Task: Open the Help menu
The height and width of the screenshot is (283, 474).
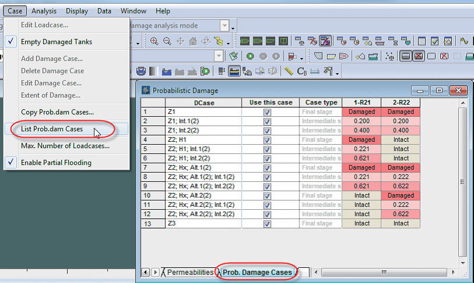Action: [162, 11]
